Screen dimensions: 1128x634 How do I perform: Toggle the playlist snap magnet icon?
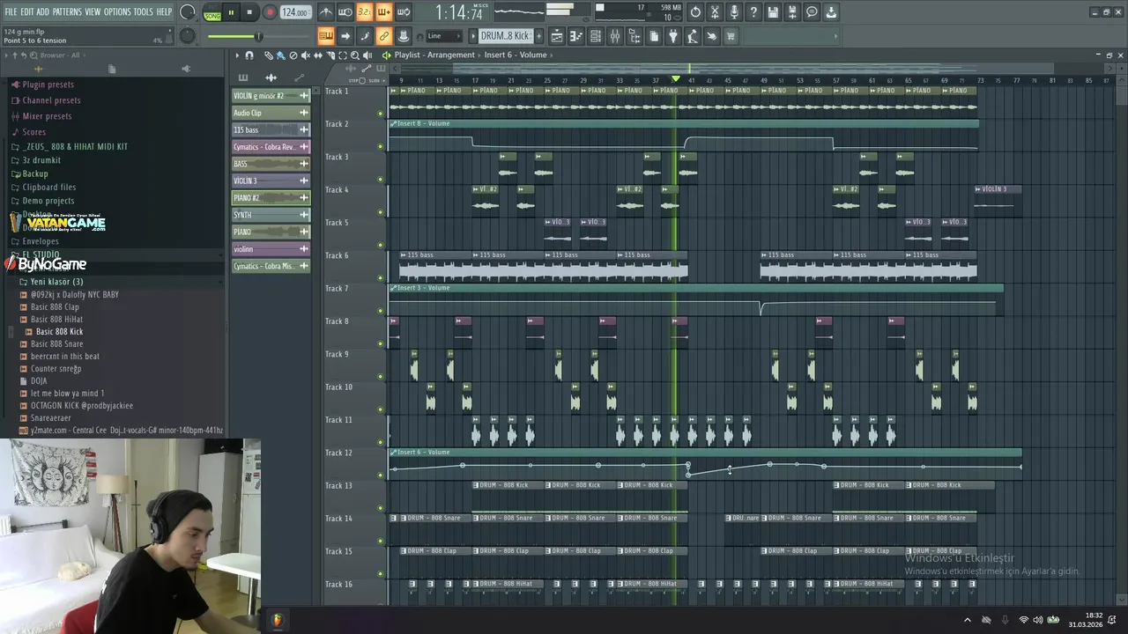click(x=249, y=55)
